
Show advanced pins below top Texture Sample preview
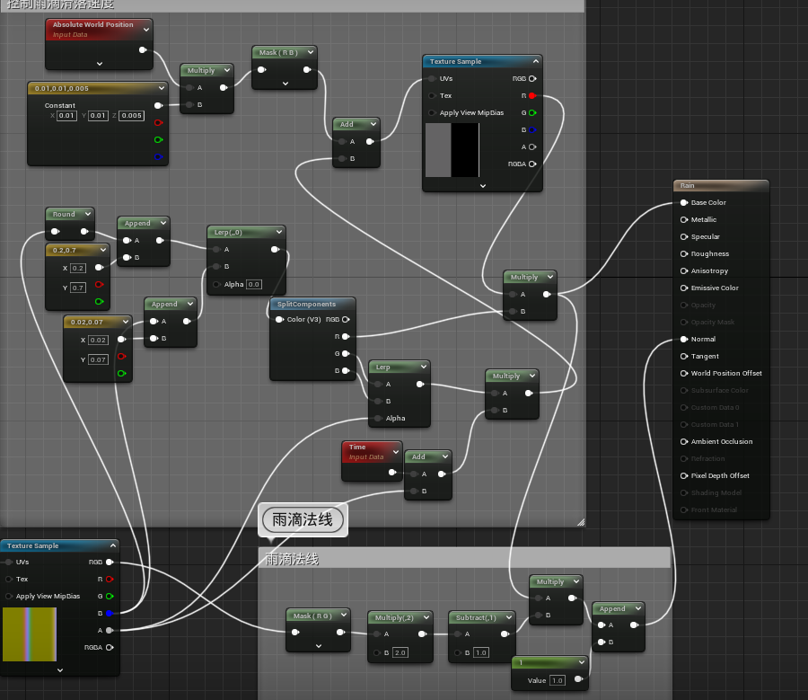tap(483, 186)
